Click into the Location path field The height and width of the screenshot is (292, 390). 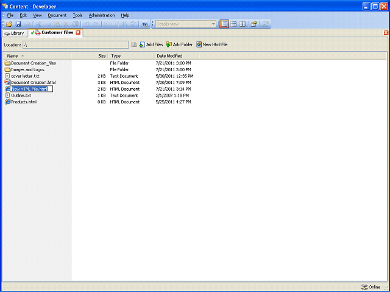(76, 44)
